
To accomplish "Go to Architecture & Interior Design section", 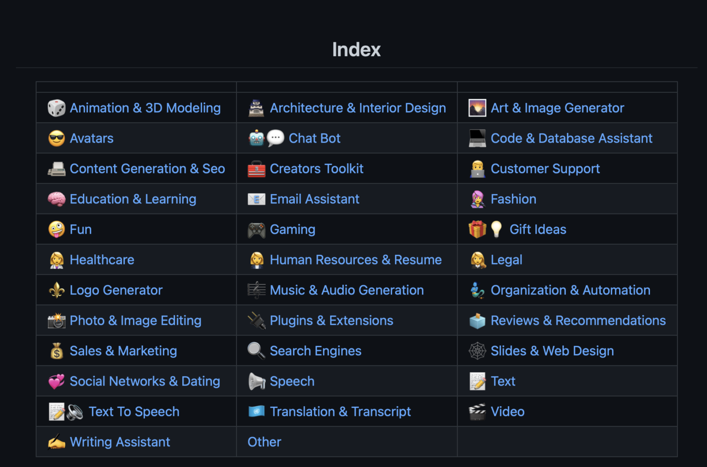I will [x=358, y=108].
